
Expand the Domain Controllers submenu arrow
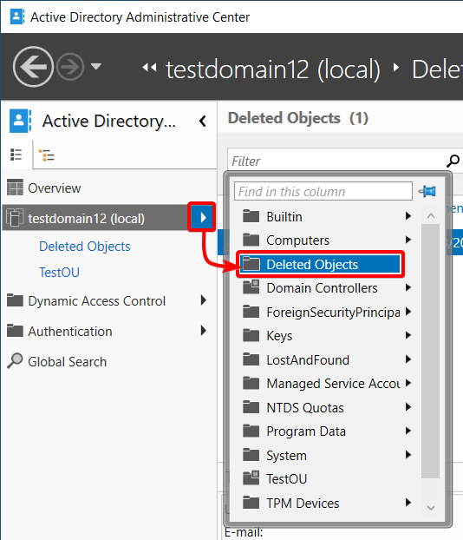[x=408, y=287]
